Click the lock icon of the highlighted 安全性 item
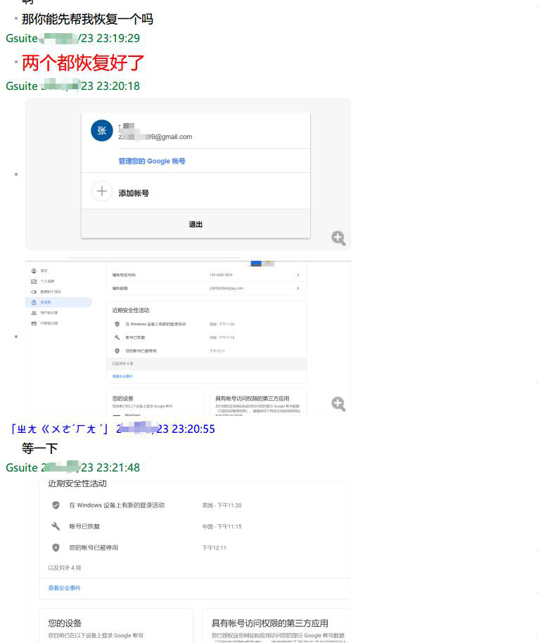This screenshot has width=538, height=643. click(x=34, y=302)
